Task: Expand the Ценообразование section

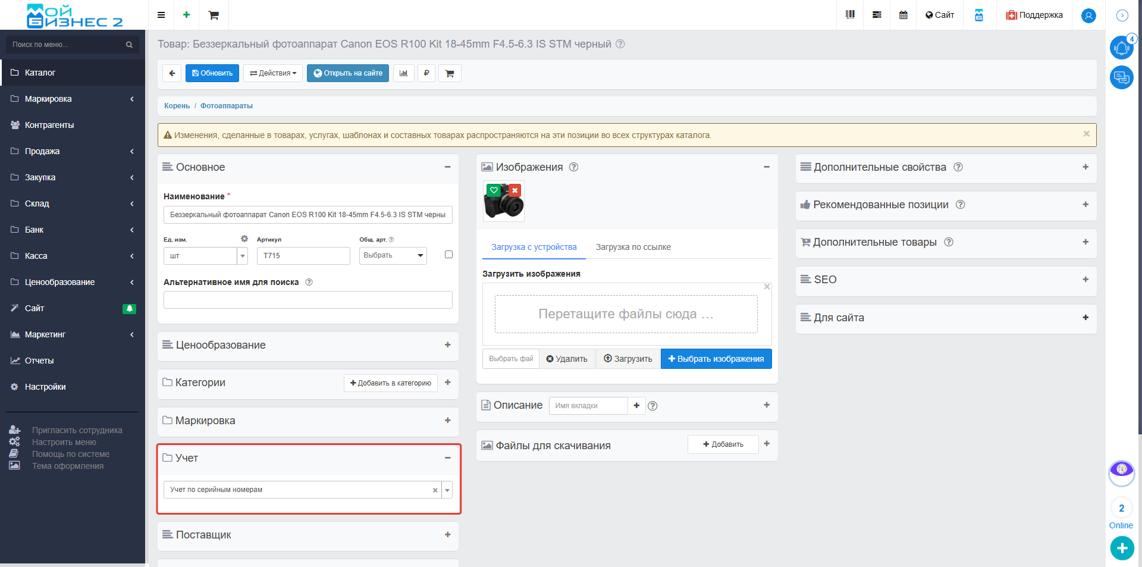Action: (447, 345)
